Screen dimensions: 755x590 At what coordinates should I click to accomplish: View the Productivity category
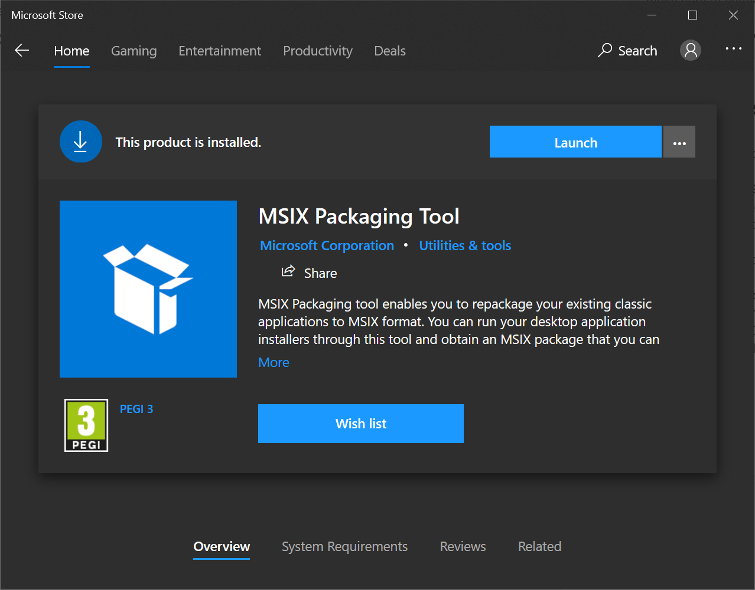click(317, 51)
